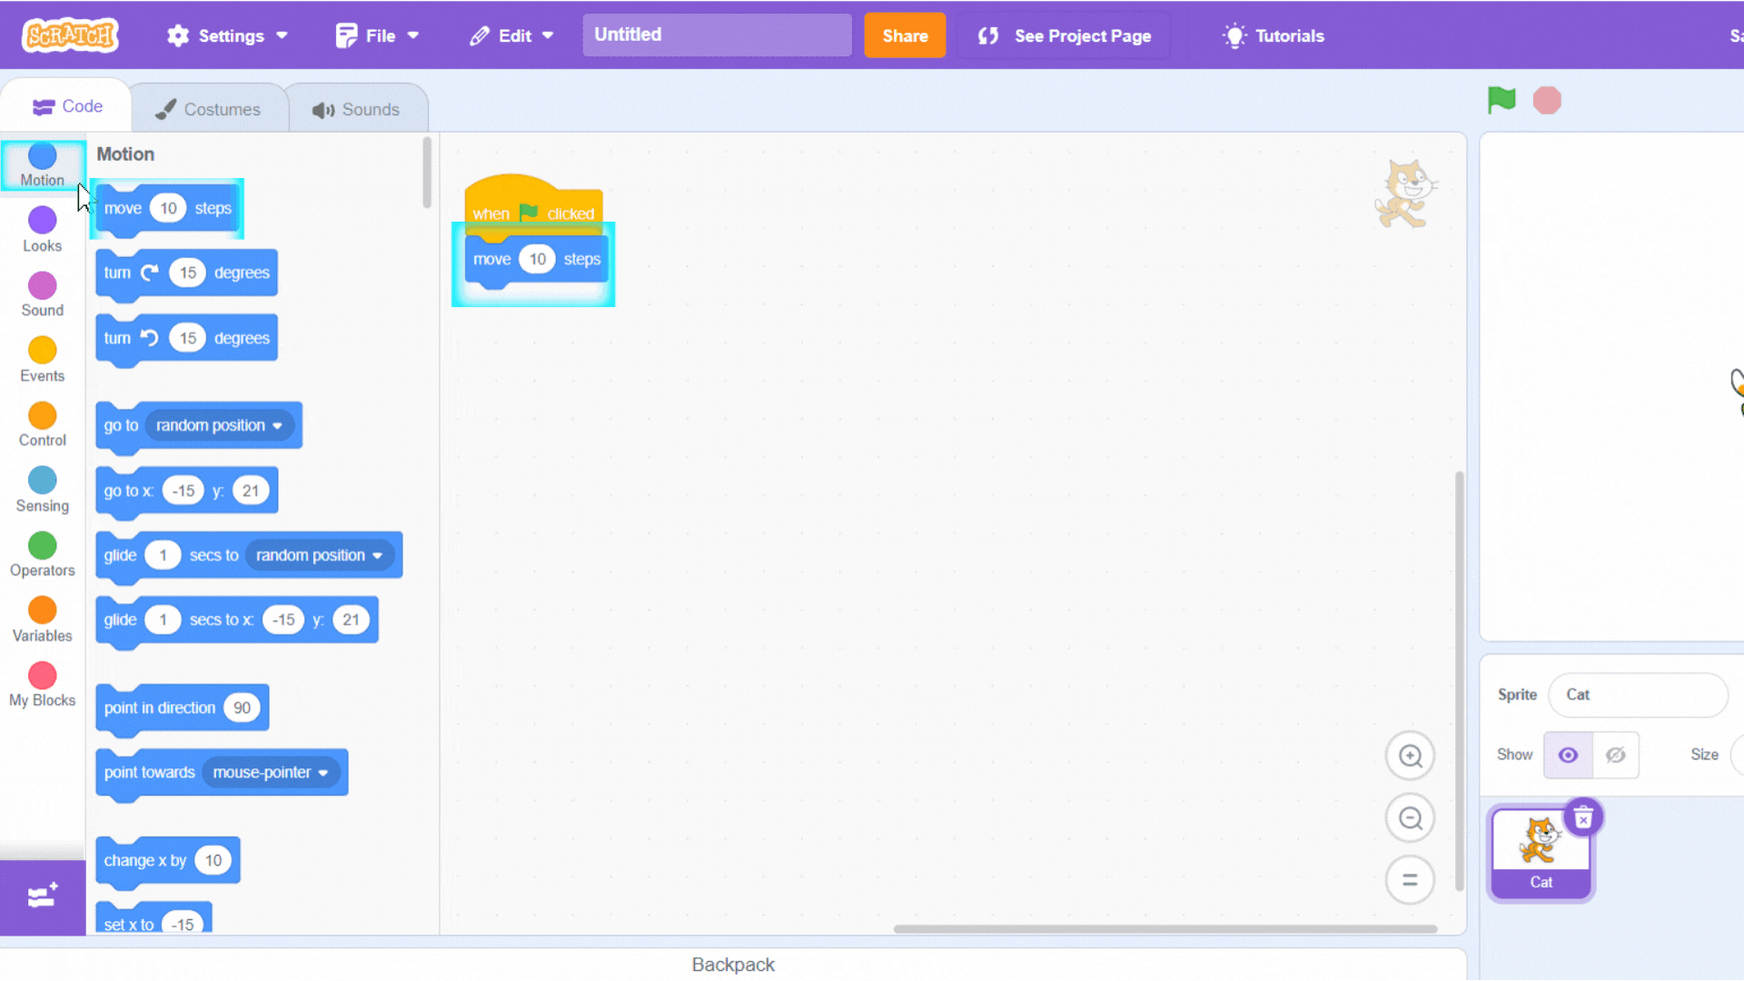Select the Events blocks category
The height and width of the screenshot is (981, 1744).
click(x=42, y=360)
